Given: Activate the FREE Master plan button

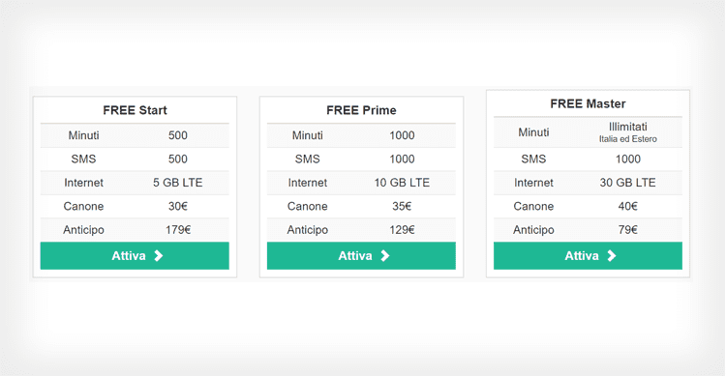Looking at the screenshot, I should pos(588,256).
